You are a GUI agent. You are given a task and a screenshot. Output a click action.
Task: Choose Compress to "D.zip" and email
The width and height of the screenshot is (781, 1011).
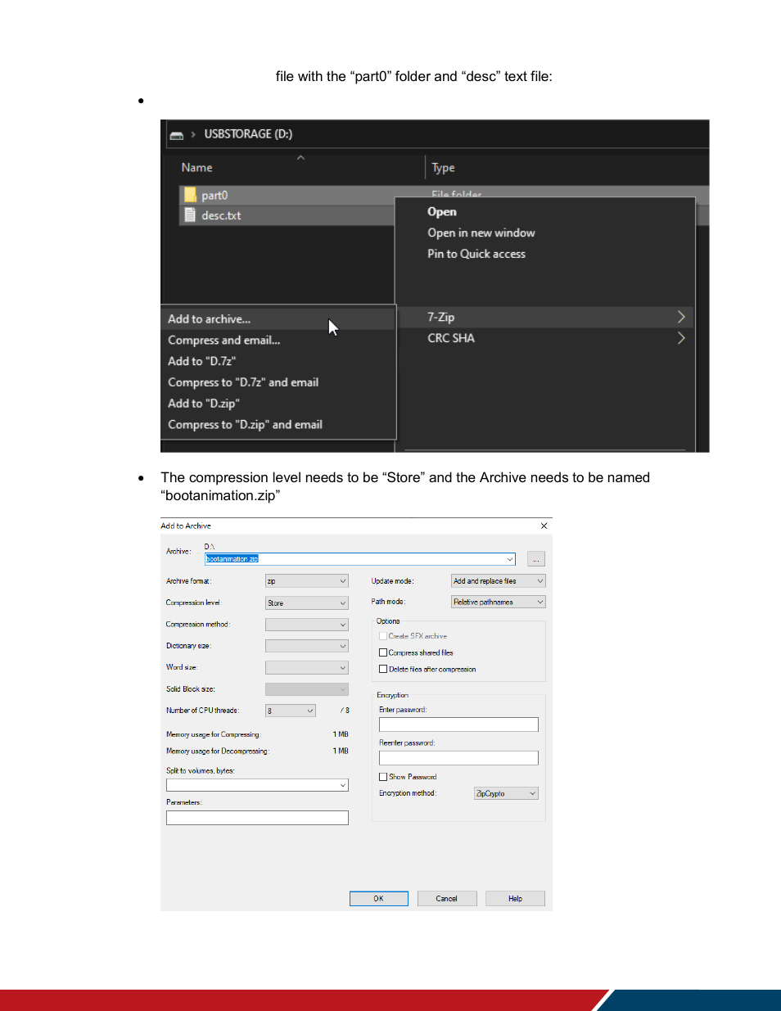point(278,425)
